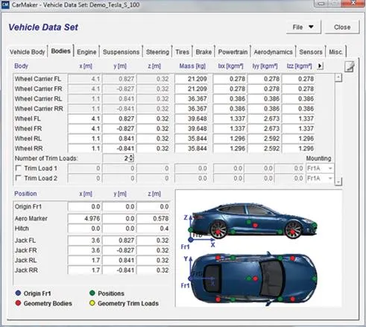The image size is (366, 327).
Task: Switch to the Vehicle Body tab
Action: coord(28,52)
